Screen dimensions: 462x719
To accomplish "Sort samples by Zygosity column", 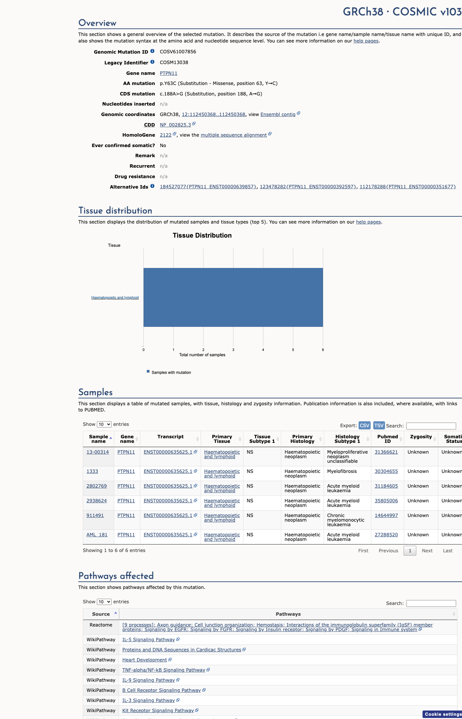I will (x=421, y=439).
